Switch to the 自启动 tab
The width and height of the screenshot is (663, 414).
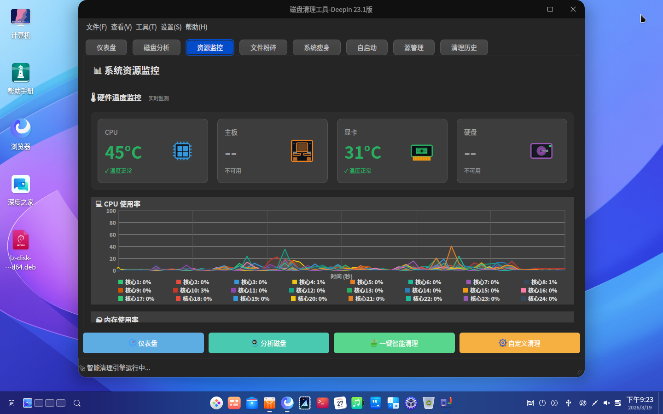pyautogui.click(x=367, y=47)
